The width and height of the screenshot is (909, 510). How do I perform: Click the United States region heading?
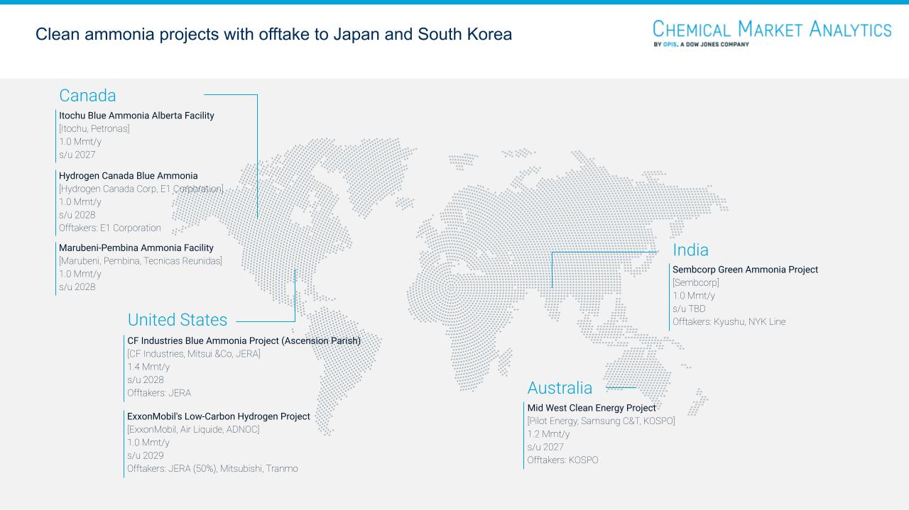pyautogui.click(x=178, y=320)
